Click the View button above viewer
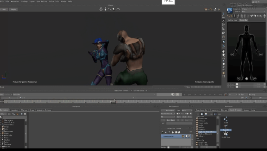The width and height of the screenshot is (267, 151). pyautogui.click(x=4, y=10)
